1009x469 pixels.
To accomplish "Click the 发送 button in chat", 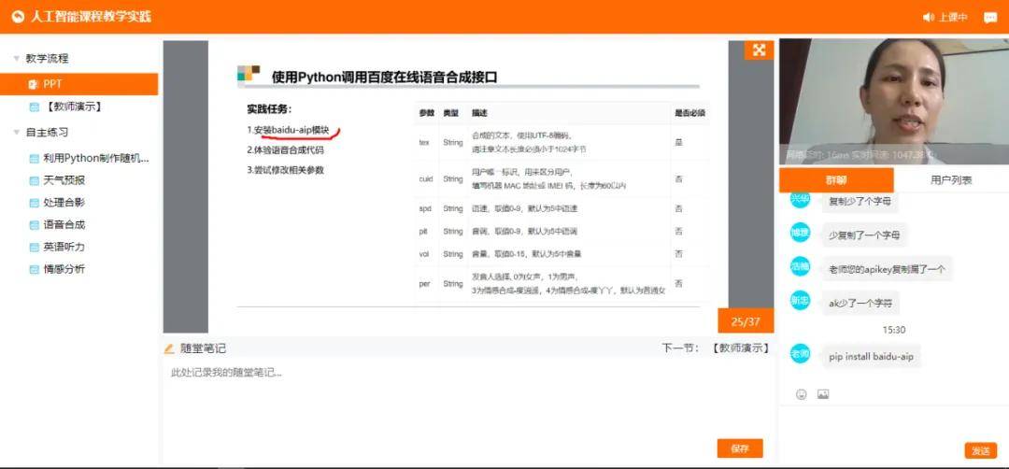I will [x=981, y=451].
